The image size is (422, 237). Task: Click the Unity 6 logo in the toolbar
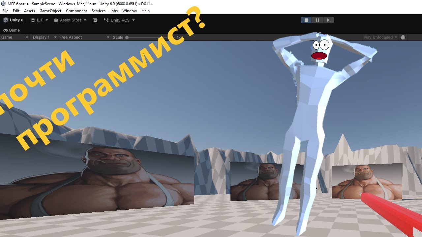[13, 20]
